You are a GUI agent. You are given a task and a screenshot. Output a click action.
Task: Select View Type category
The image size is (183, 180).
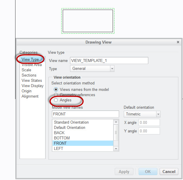coord(30,60)
